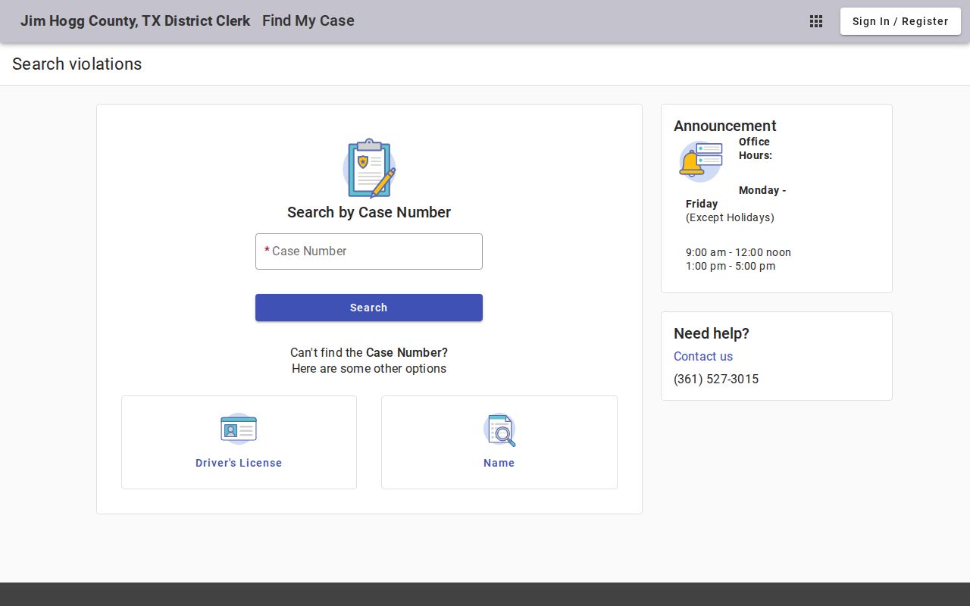This screenshot has height=606, width=970.
Task: Click Sign In / Register button
Action: (x=900, y=21)
